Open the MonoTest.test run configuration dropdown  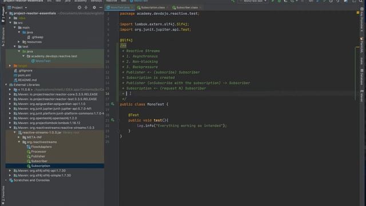[253, 1]
